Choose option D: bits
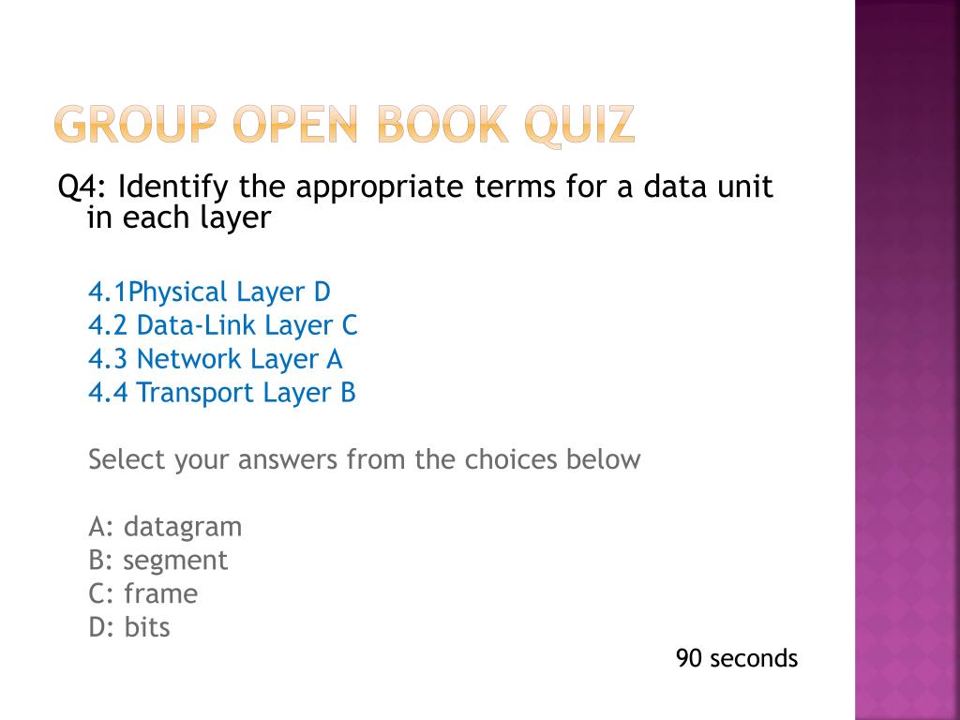The image size is (960, 720). (x=129, y=627)
